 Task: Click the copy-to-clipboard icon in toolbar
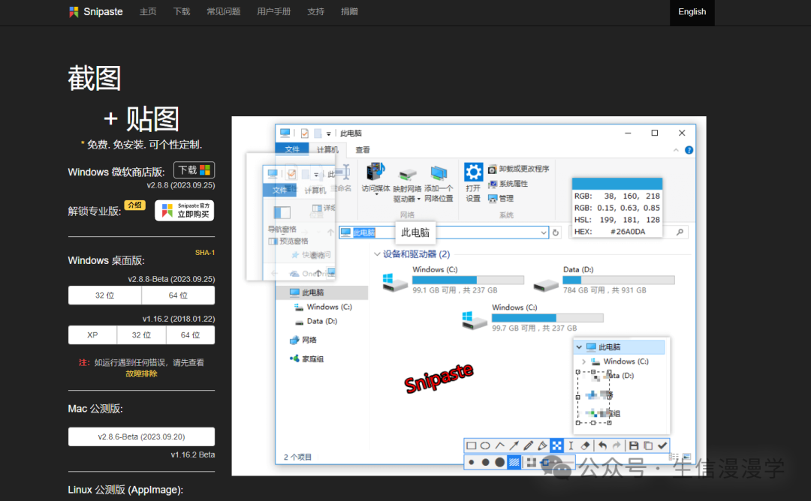tap(648, 445)
